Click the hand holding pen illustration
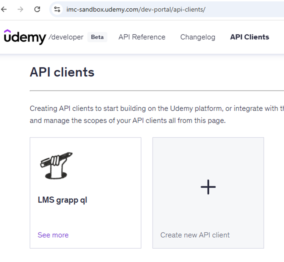The height and width of the screenshot is (262, 284). click(56, 166)
